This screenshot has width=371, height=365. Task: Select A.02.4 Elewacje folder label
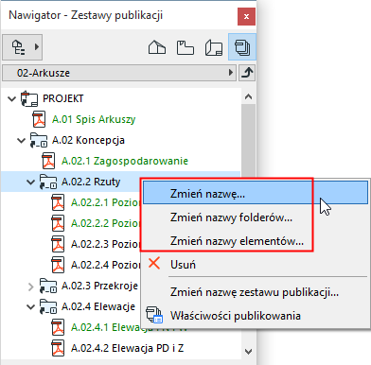tap(98, 306)
